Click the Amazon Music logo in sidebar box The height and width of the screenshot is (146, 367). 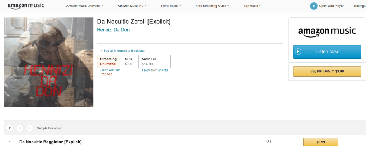327,31
